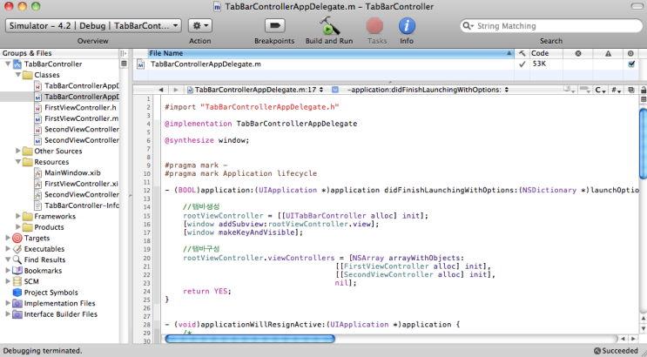Click the errors column header icon
Viewport: 647px width, 357px height.
click(578, 53)
